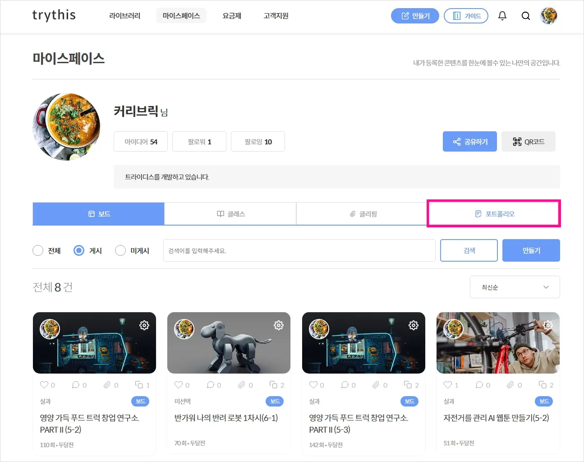This screenshot has height=462, width=584.
Task: Click the 공유하기 share button
Action: click(469, 142)
